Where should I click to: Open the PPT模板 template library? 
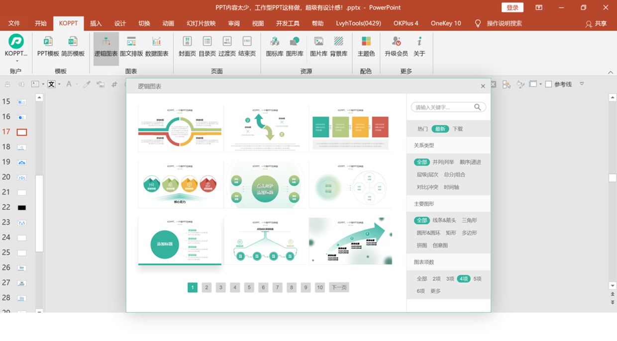pos(48,47)
